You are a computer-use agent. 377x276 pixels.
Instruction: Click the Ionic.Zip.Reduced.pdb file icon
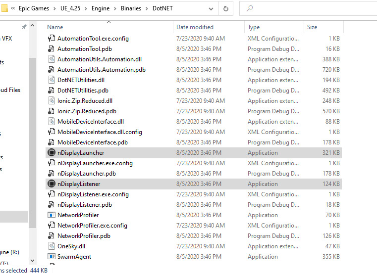[x=51, y=111]
